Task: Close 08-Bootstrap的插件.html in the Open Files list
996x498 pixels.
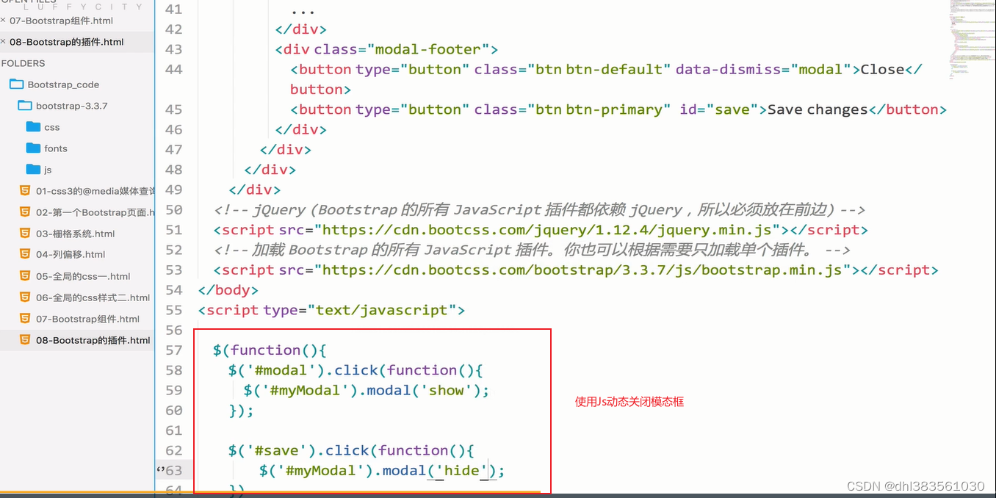Action: pos(3,42)
